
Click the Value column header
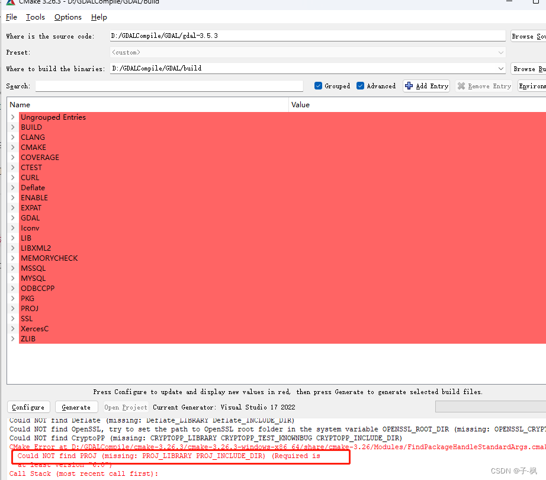300,104
